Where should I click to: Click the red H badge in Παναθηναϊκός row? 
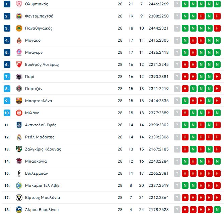[x=217, y=28]
